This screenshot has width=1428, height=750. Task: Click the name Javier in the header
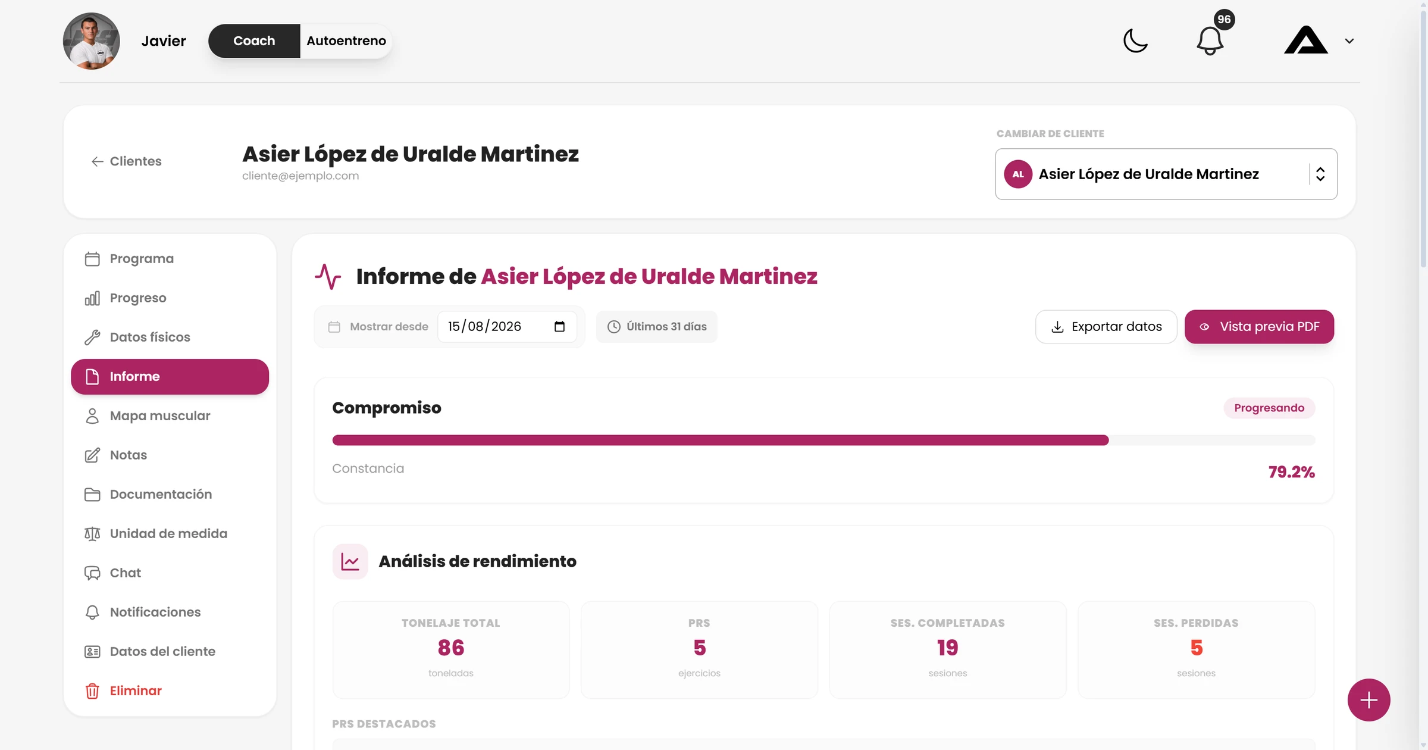164,41
